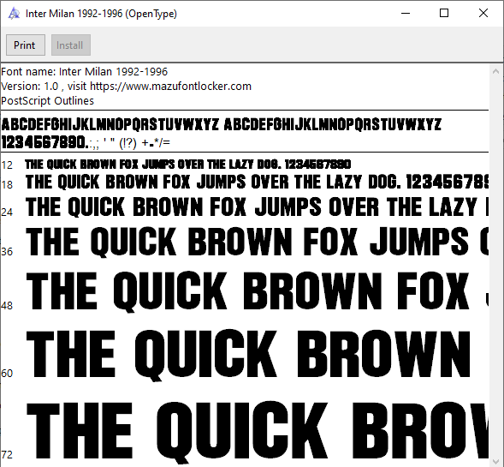Image resolution: width=504 pixels, height=467 pixels.
Task: Click the 48 point sample sentence
Action: [x=257, y=291]
